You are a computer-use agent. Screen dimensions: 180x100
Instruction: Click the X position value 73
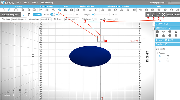click(168, 56)
